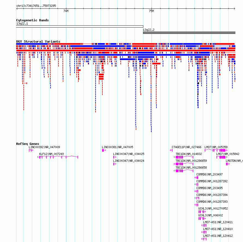
Task: Click the COMMD6|NM_001287393 label
Action: tap(212, 202)
